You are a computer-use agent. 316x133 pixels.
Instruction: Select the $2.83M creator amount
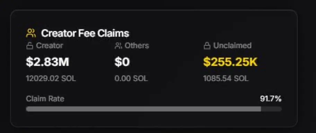tap(47, 62)
